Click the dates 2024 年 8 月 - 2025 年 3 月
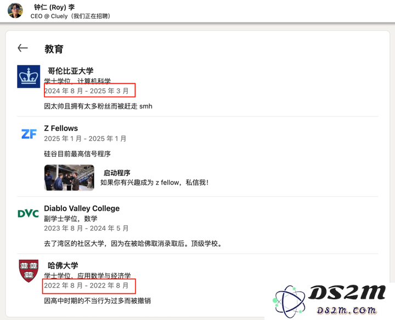Viewport: 395px width, 320px height. click(x=87, y=91)
